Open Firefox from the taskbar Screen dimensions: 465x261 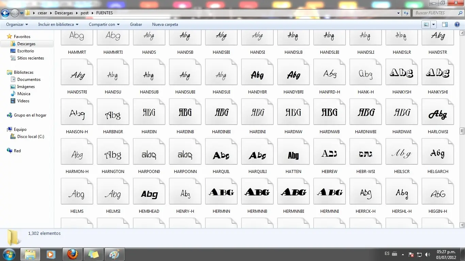pyautogui.click(x=72, y=254)
